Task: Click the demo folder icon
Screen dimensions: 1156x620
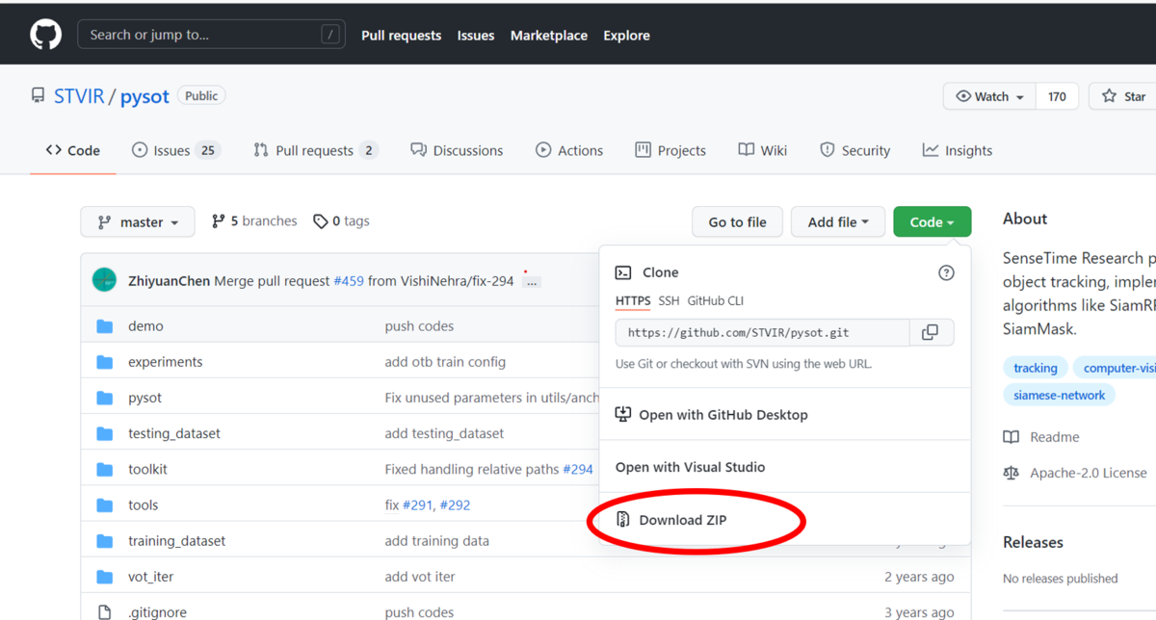Action: click(x=105, y=326)
